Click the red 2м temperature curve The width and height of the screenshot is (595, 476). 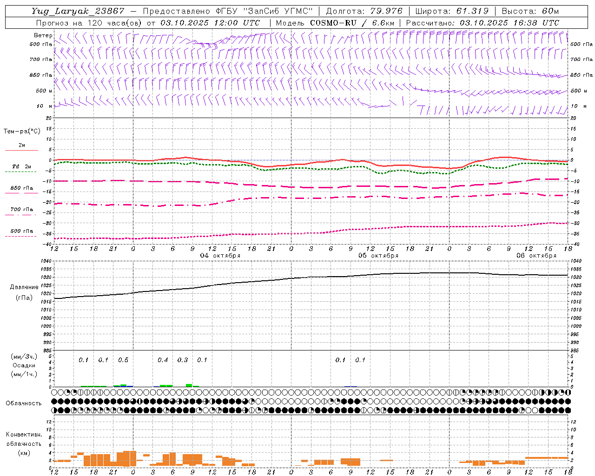coord(311,163)
